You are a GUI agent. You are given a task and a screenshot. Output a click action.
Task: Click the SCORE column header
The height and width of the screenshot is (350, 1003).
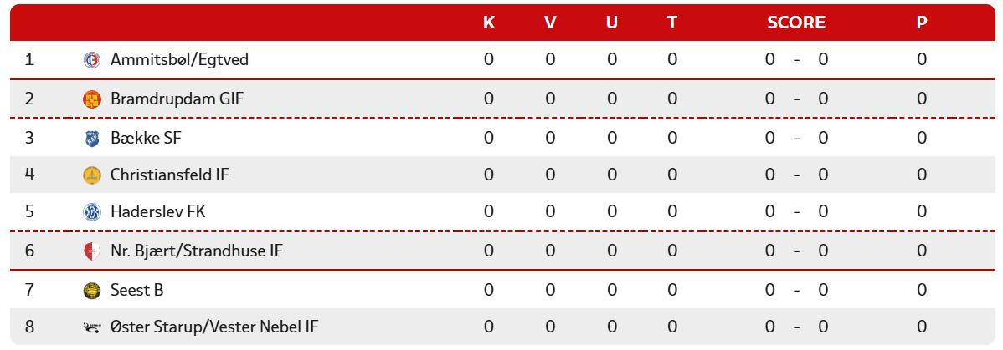click(796, 23)
